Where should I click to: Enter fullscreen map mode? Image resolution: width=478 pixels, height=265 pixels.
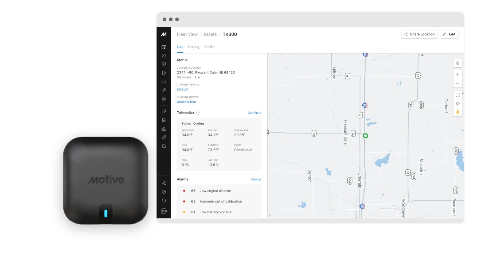(x=458, y=94)
